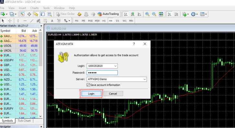Open the View menu
The width and height of the screenshot is (235, 128).
tap(12, 8)
